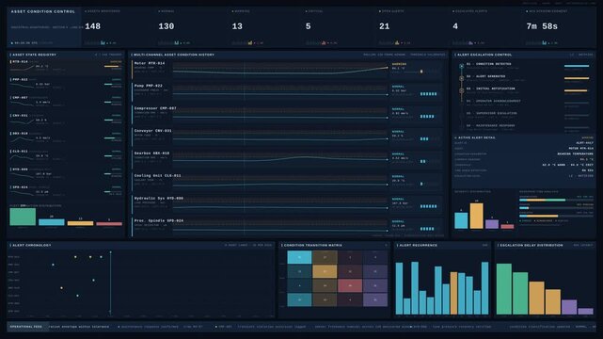The height and width of the screenshot is (339, 603).
Task: Select SPD-024 in Asset State Registry
Action: [x=66, y=192]
